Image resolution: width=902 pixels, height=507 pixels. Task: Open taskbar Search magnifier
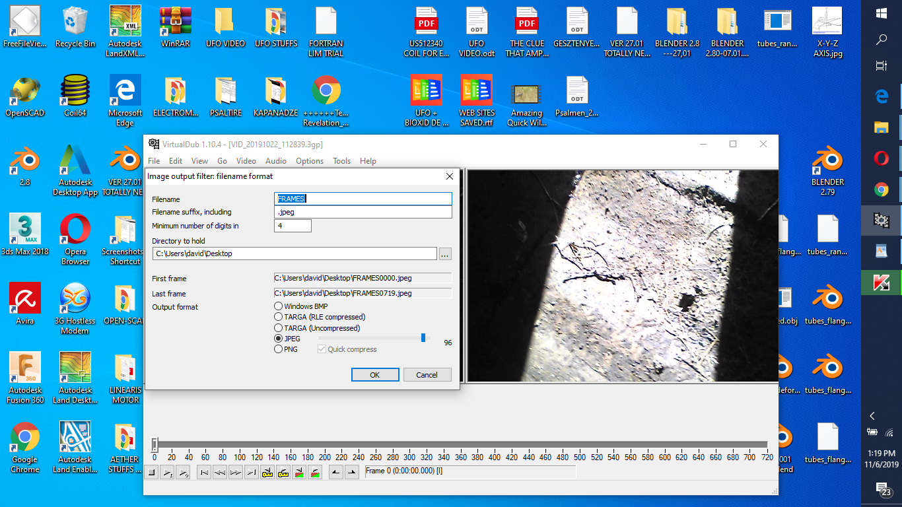pyautogui.click(x=882, y=40)
